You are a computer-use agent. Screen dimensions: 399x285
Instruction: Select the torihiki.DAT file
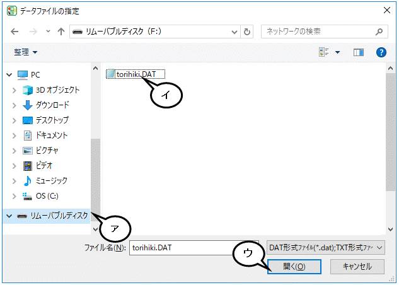(x=136, y=74)
